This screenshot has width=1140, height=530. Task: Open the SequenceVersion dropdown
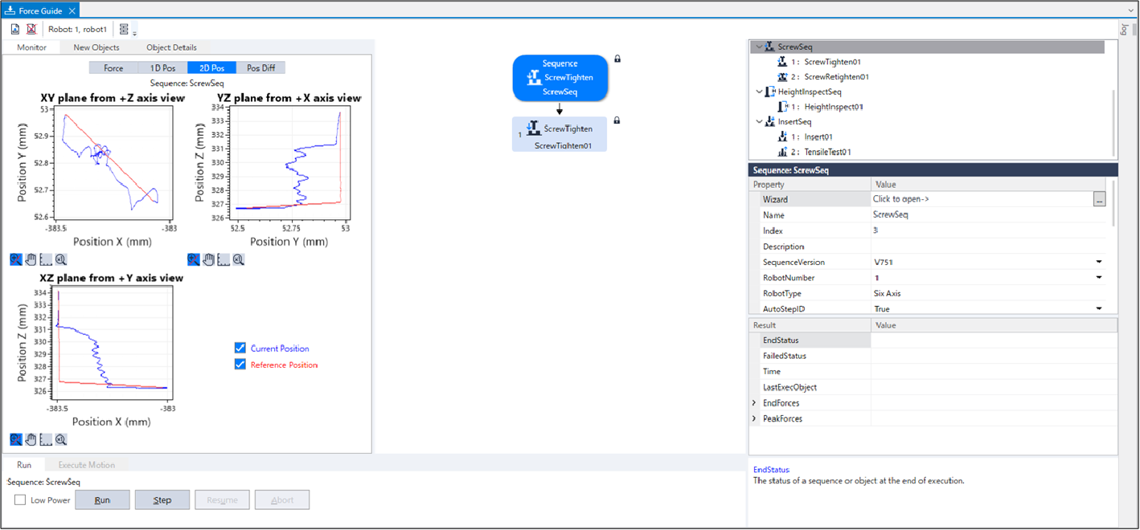pyautogui.click(x=1098, y=263)
